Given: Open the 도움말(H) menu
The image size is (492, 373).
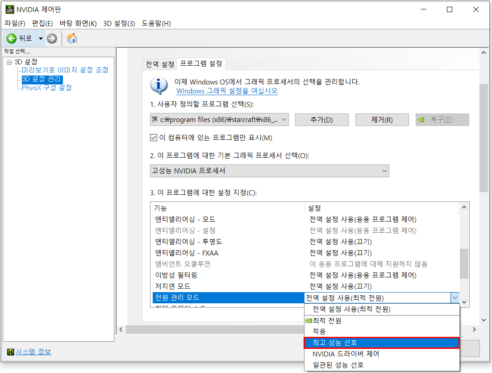Looking at the screenshot, I should [x=156, y=24].
